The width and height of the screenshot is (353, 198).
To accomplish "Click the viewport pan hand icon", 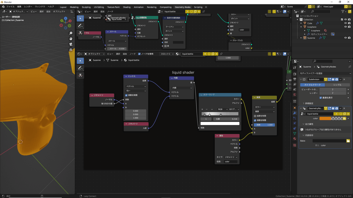I will point(71,39).
